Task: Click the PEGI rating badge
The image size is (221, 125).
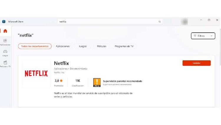Action: pos(97,83)
